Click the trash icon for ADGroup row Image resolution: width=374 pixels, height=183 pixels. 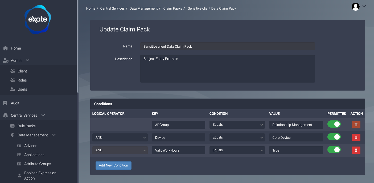pyautogui.click(x=356, y=125)
